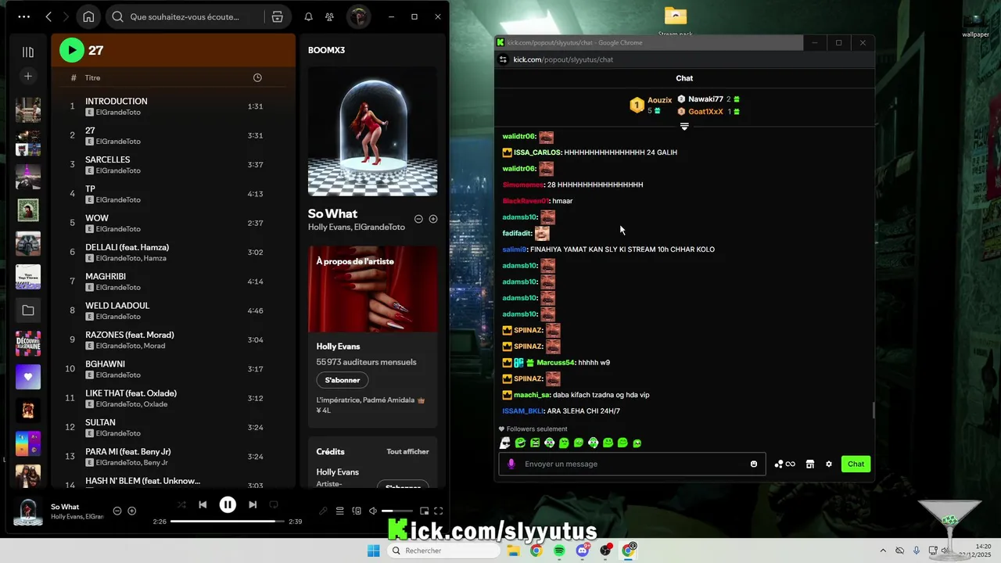The image size is (1001, 563).
Task: Skip to next track
Action: point(253,505)
